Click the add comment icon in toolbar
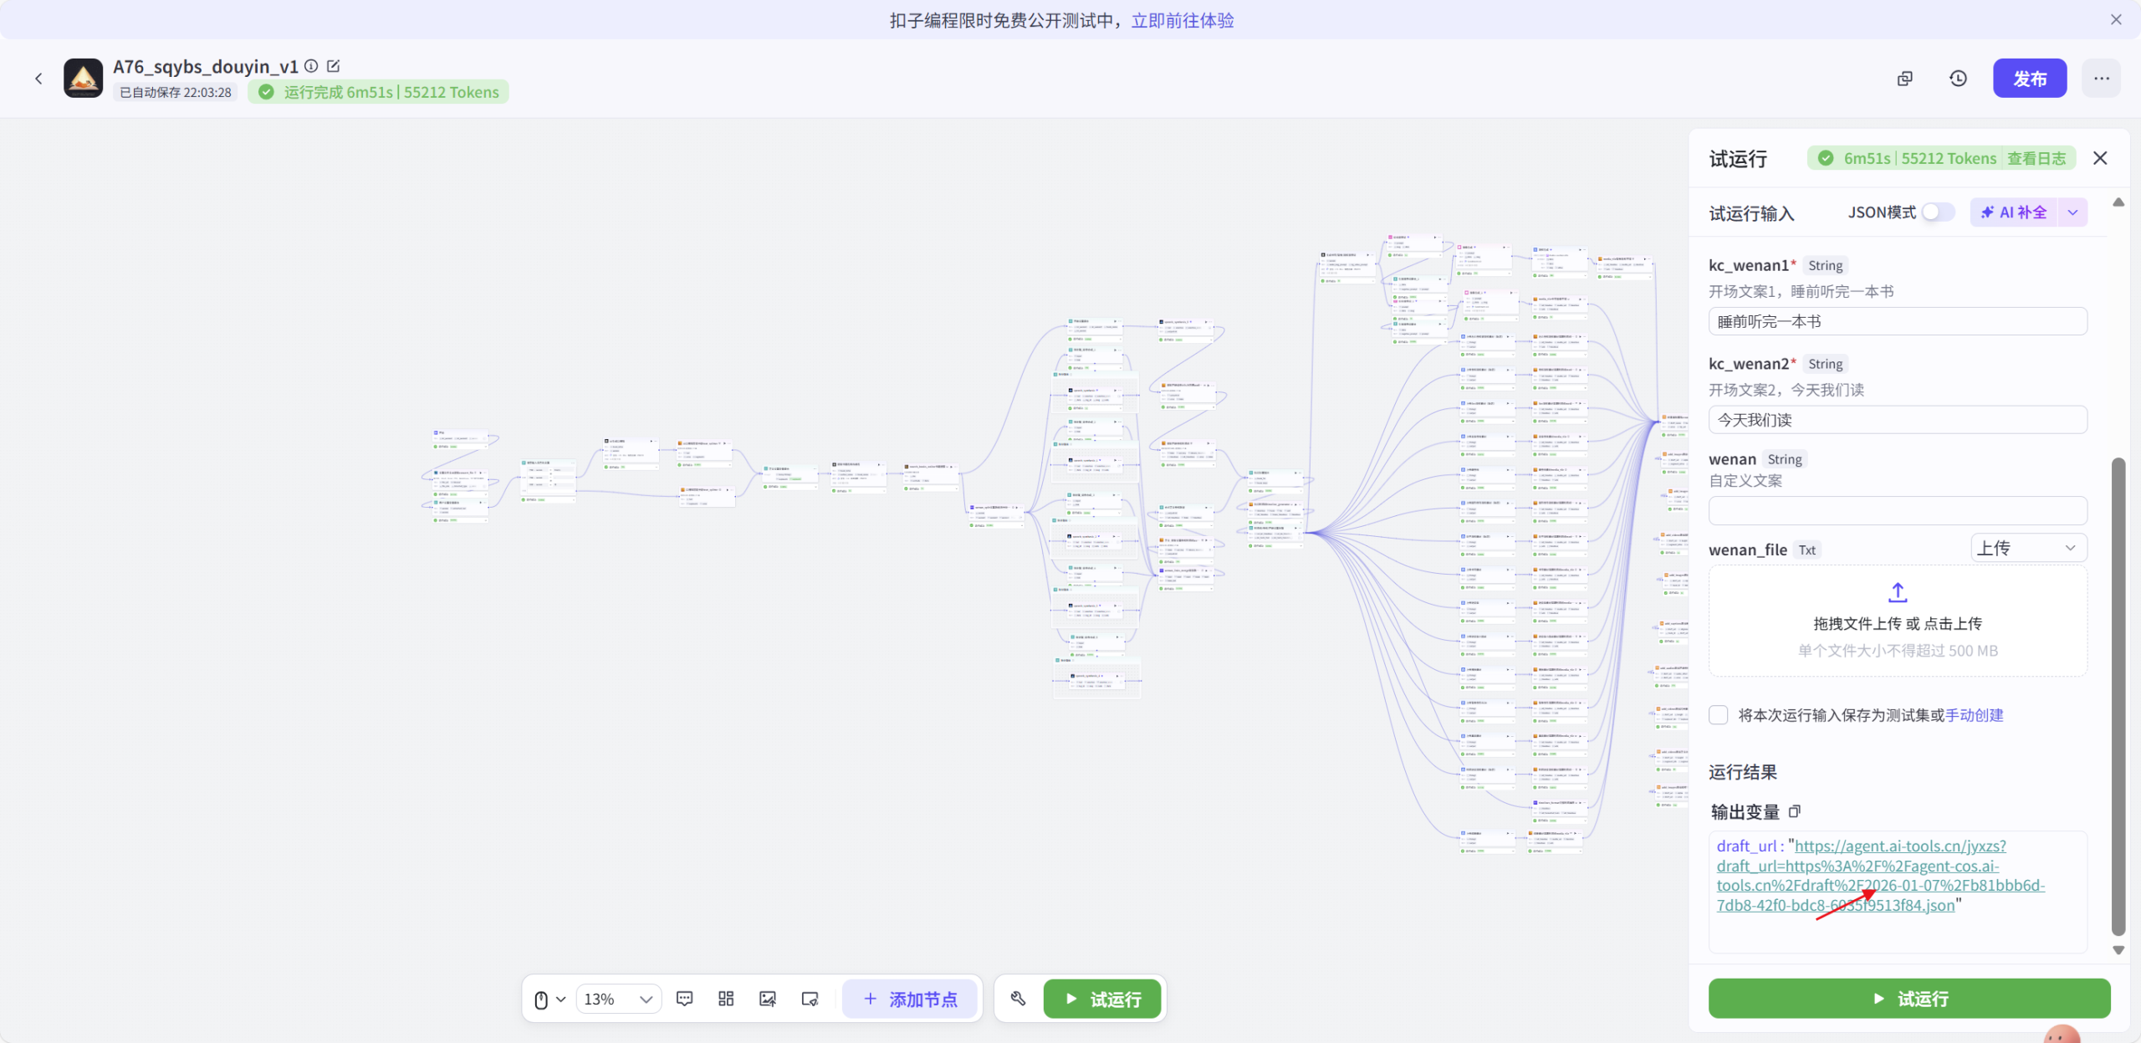This screenshot has width=2141, height=1043. (x=684, y=999)
